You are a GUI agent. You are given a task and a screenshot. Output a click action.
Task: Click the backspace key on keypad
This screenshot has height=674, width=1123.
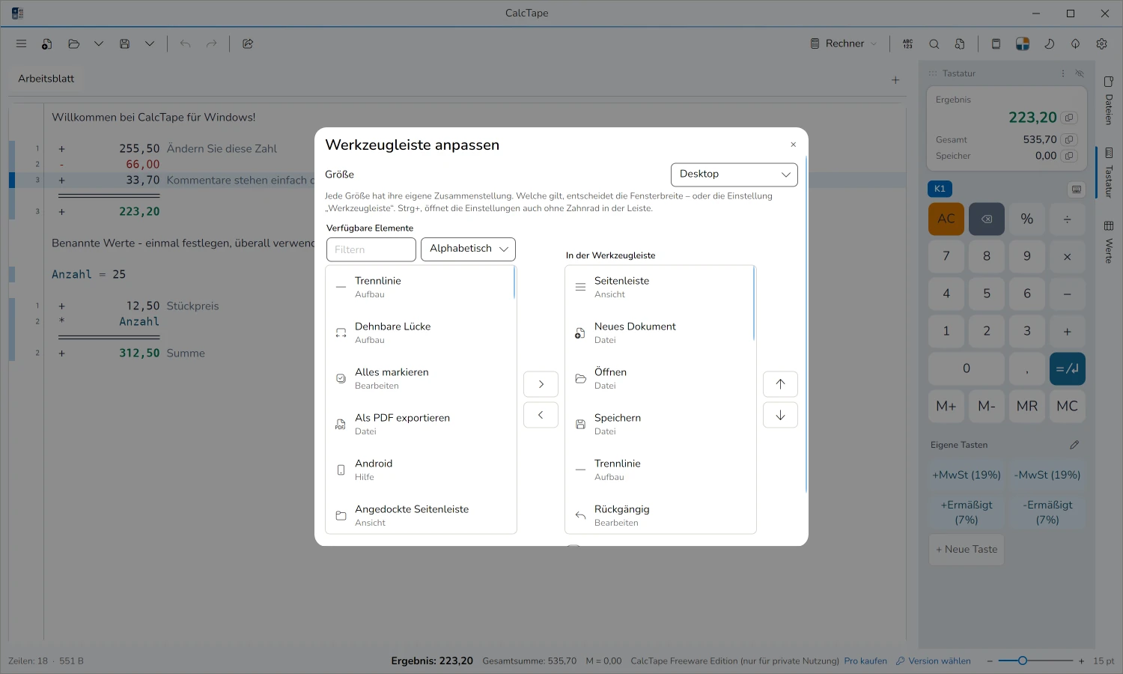click(987, 219)
